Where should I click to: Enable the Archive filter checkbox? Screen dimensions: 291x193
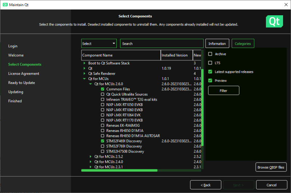pyautogui.click(x=210, y=54)
